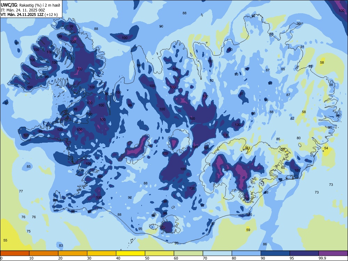Click the 0–10 dark orange legend swatch

click(15, 253)
